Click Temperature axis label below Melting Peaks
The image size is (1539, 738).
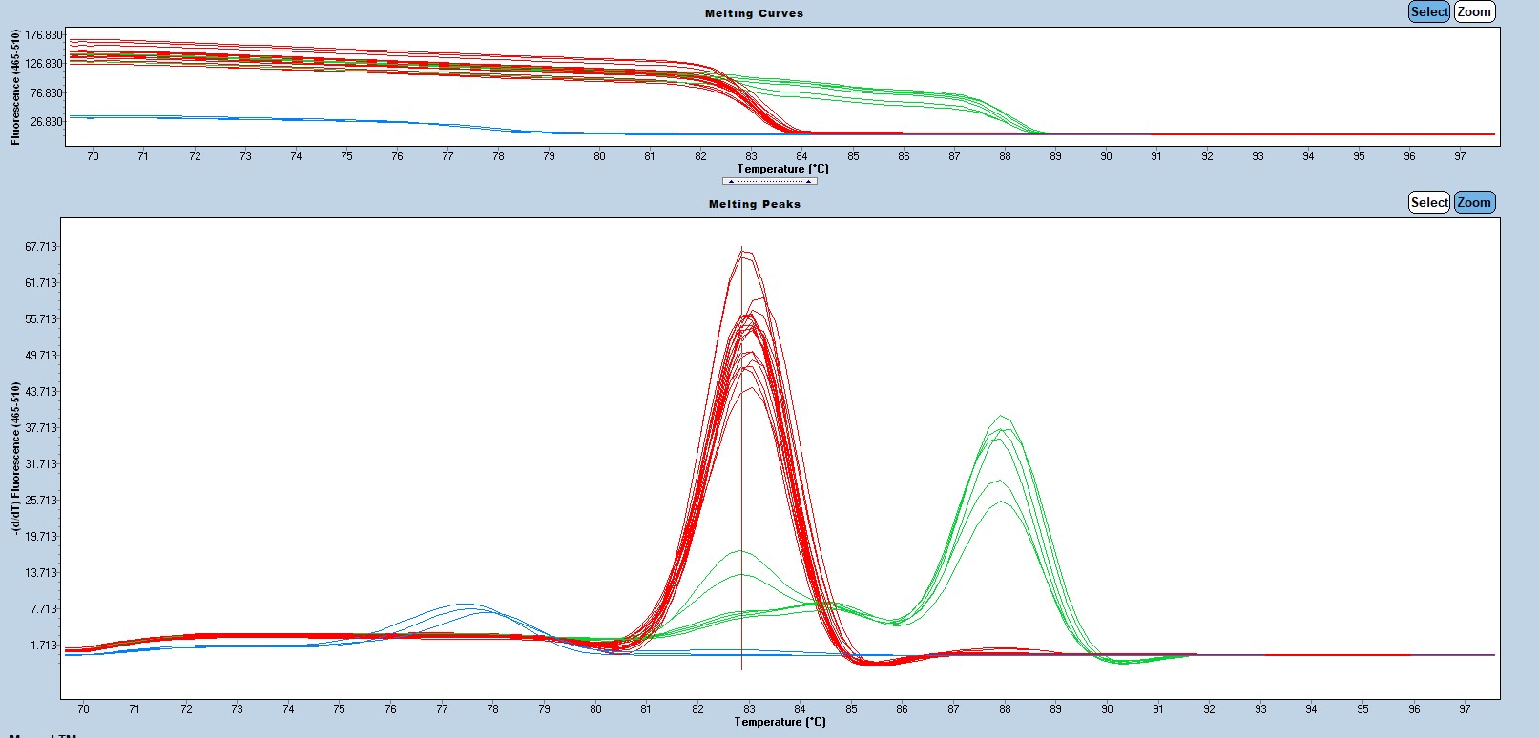click(780, 722)
